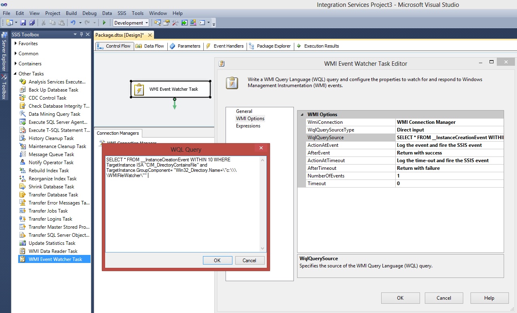Click the Update Statistics Task icon
The height and width of the screenshot is (313, 517).
(x=23, y=243)
